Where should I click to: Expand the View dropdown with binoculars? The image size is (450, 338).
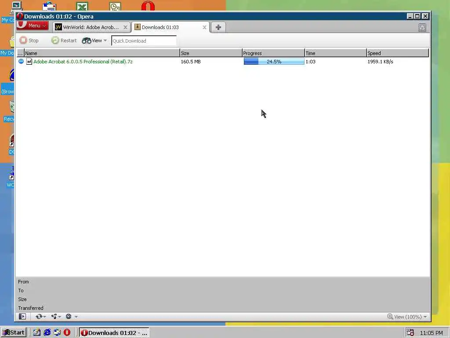click(x=94, y=40)
